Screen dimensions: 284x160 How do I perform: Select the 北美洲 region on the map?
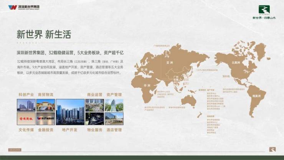click(235, 62)
